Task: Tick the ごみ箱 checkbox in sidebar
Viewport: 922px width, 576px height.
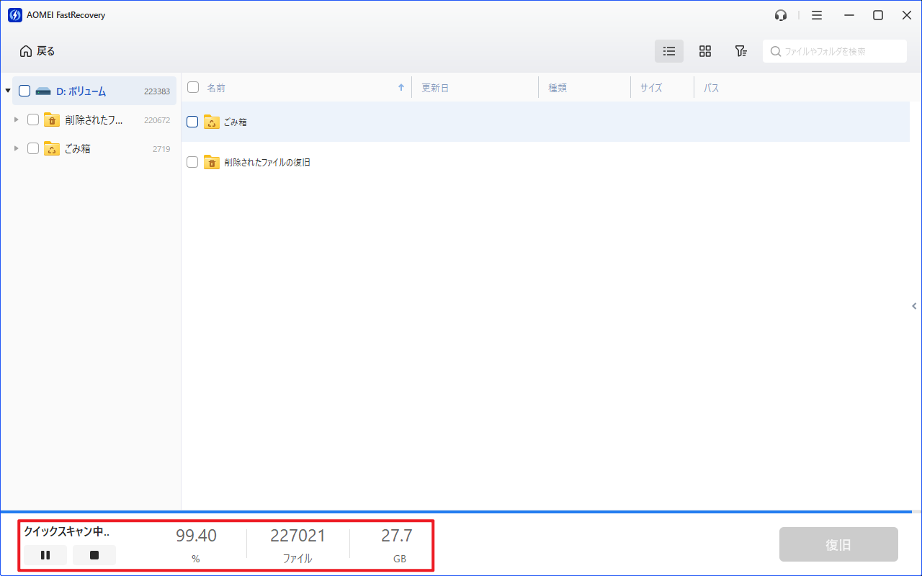Action: click(33, 148)
